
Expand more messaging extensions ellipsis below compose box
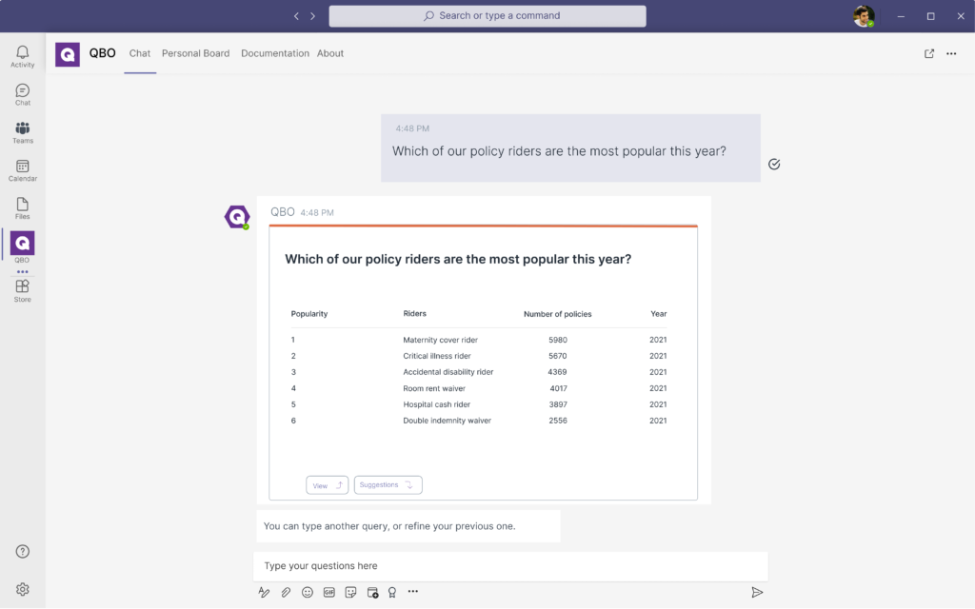pos(413,592)
